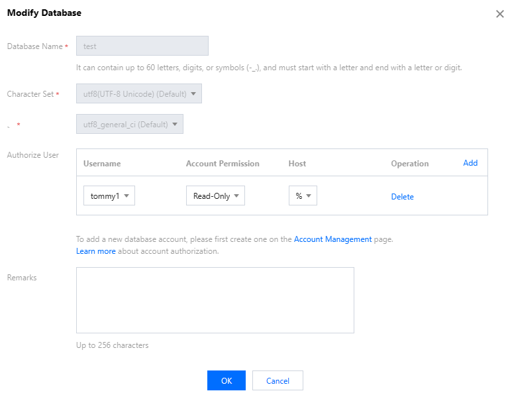Expand the tommy1 username dropdown
Image resolution: width=506 pixels, height=395 pixels.
tap(109, 196)
